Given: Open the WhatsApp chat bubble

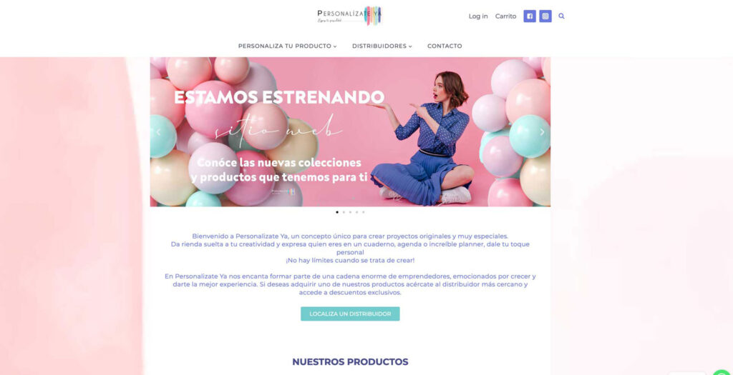Looking at the screenshot, I should (723, 372).
